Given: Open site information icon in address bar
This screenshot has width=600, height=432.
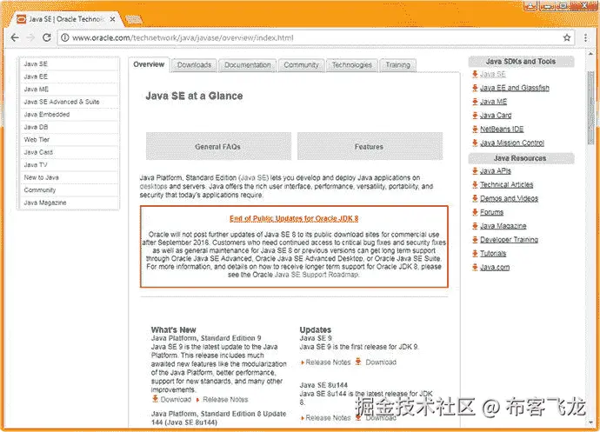Looking at the screenshot, I should pos(65,37).
